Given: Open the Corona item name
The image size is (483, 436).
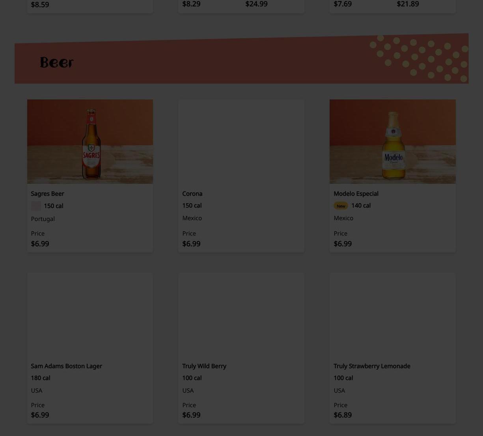Looking at the screenshot, I should tap(192, 194).
